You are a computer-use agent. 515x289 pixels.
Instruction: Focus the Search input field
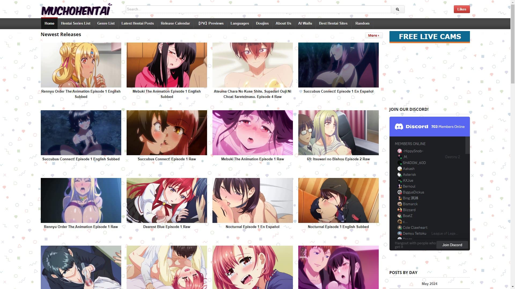click(x=258, y=9)
